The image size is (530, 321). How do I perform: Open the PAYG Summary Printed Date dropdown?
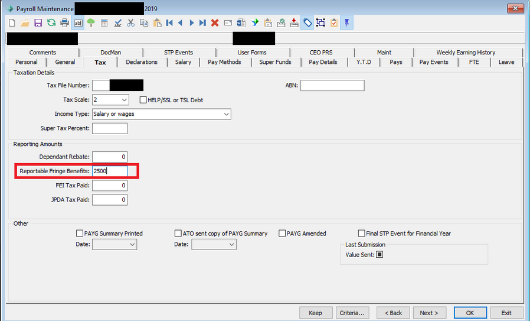pyautogui.click(x=132, y=244)
